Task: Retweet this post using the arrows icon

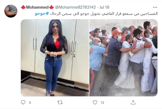Action: coord(60,103)
